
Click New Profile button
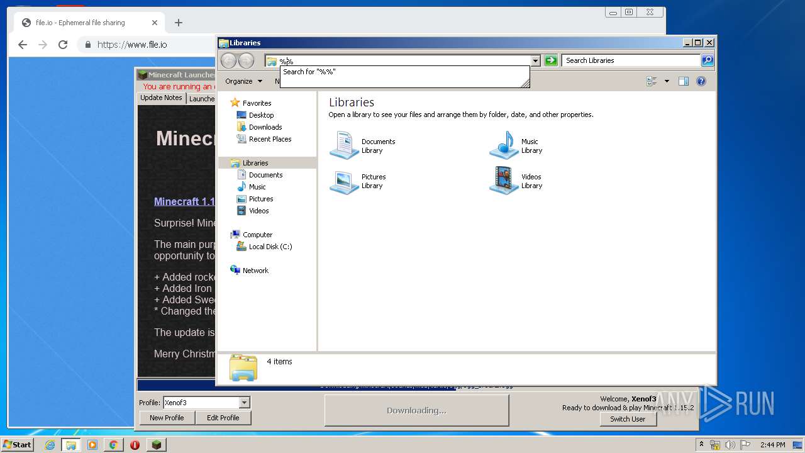coord(167,418)
